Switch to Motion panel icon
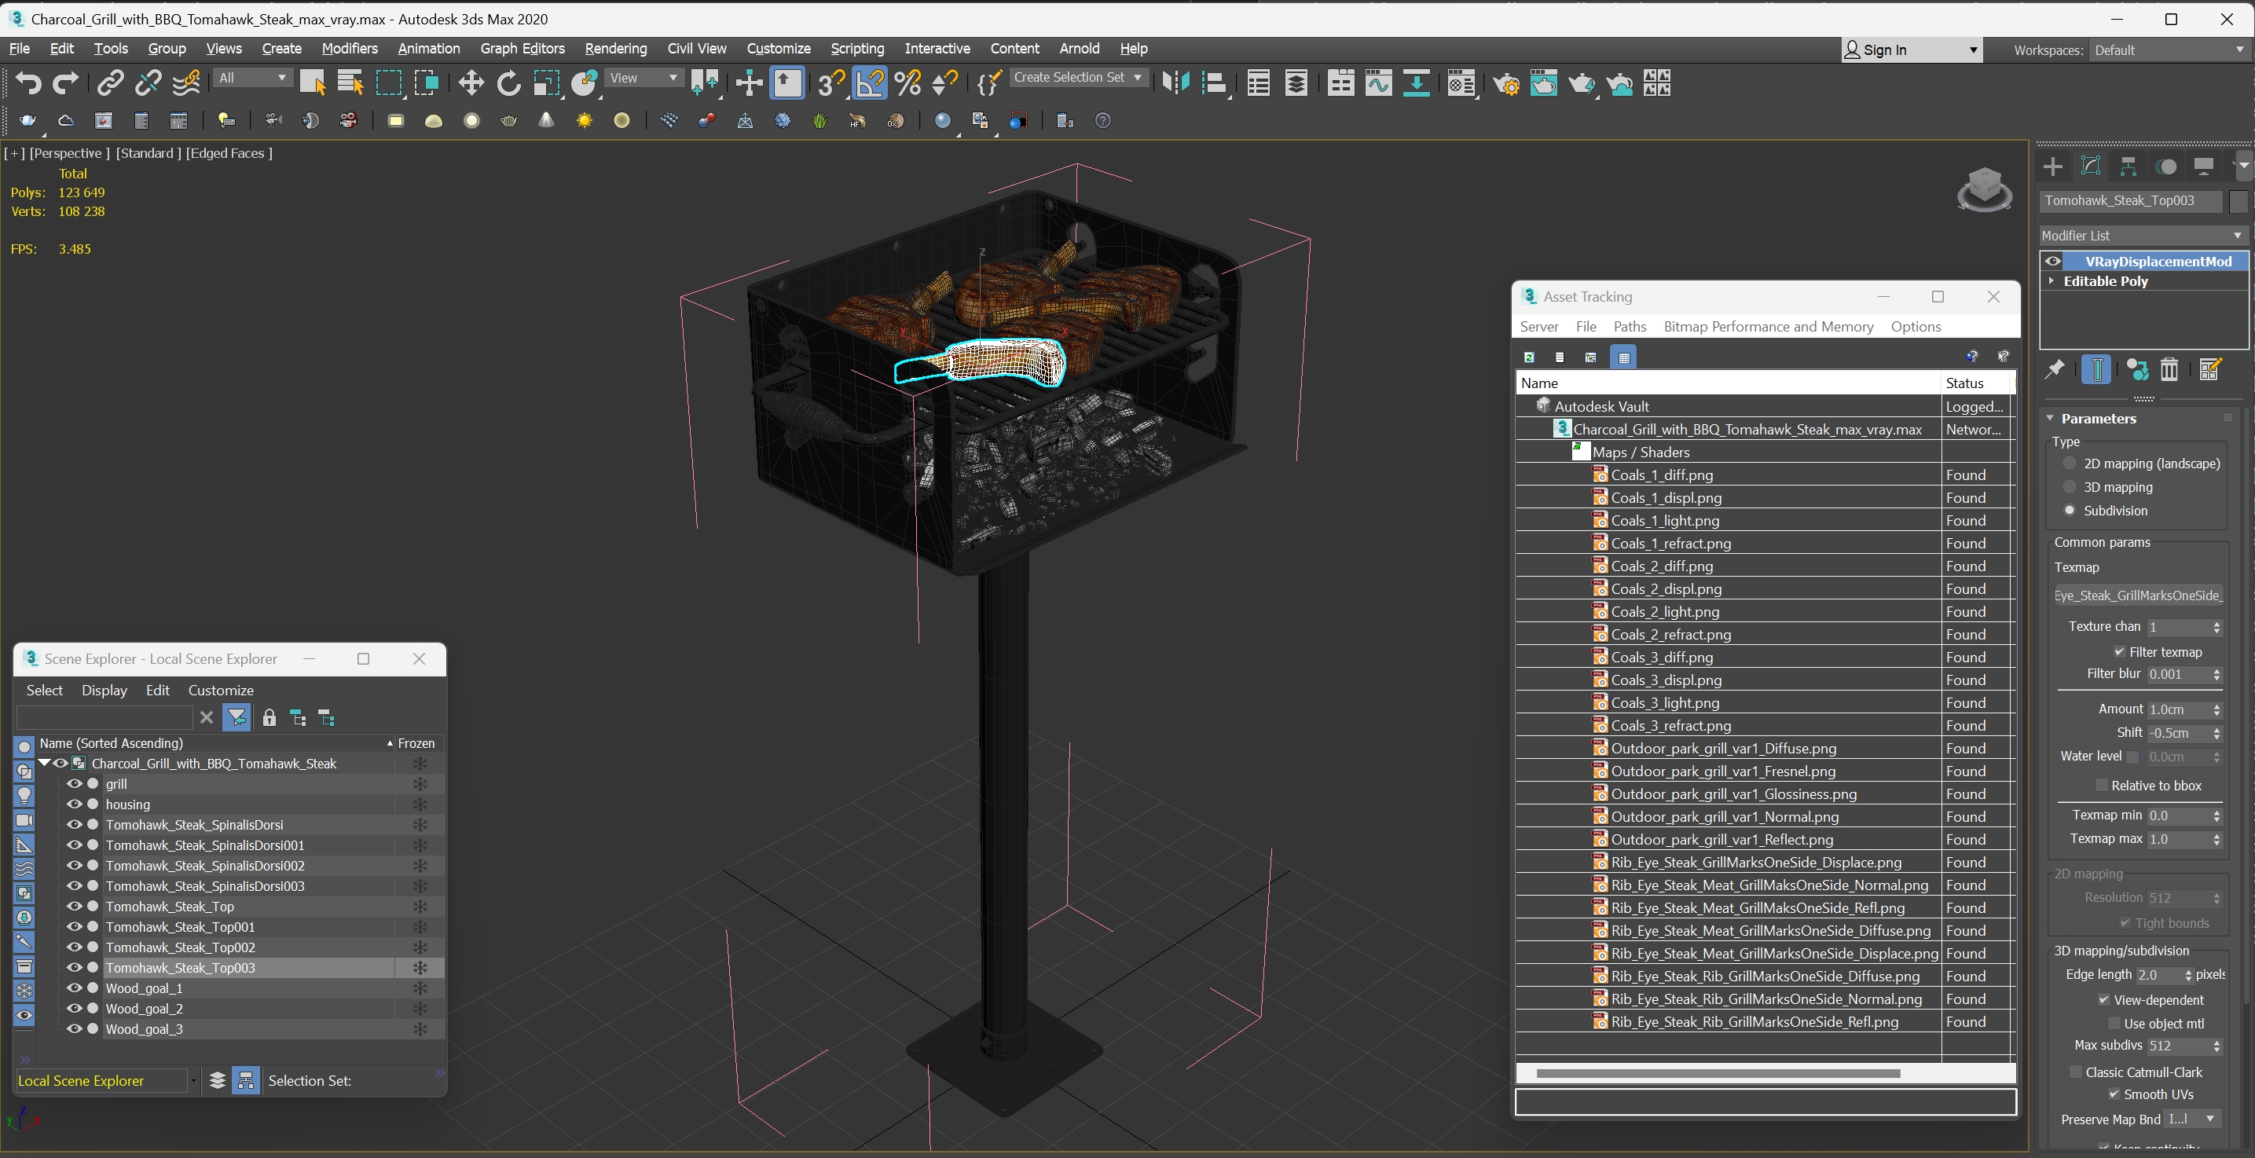The height and width of the screenshot is (1158, 2255). pyautogui.click(x=2166, y=167)
